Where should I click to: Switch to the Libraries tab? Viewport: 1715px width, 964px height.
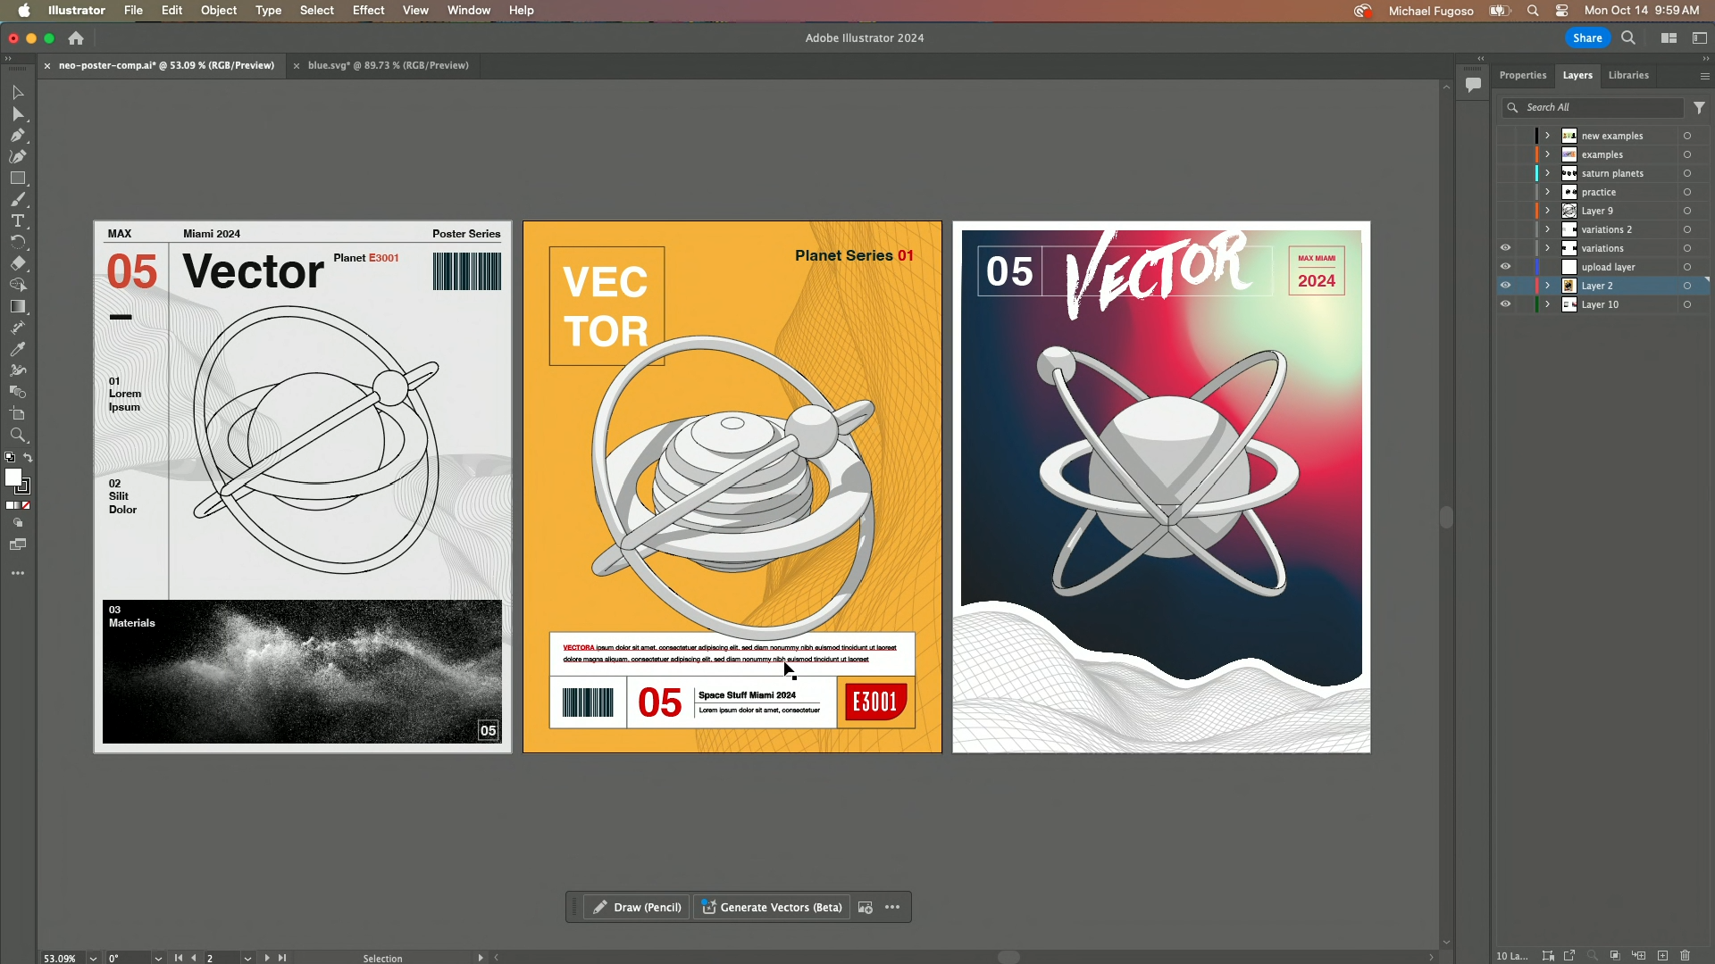tap(1627, 75)
